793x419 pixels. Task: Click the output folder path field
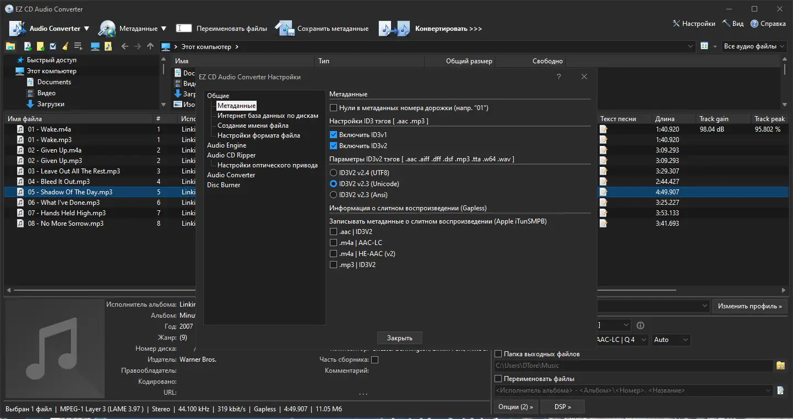click(x=633, y=366)
